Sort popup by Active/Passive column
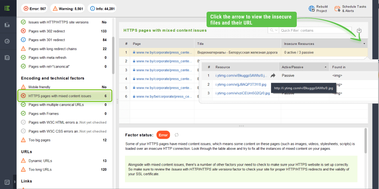This screenshot has height=189, width=379. pyautogui.click(x=304, y=67)
